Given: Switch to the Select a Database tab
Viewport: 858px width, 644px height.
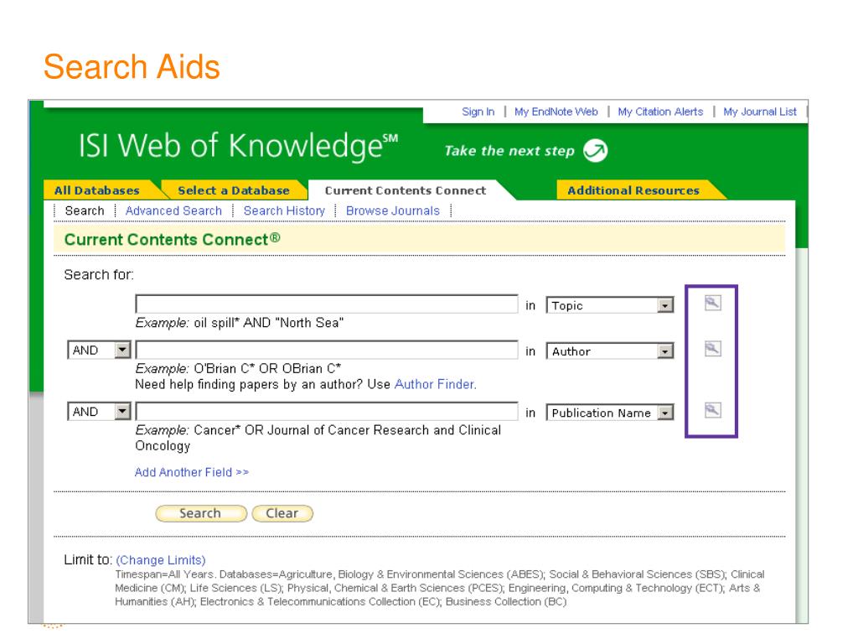Looking at the screenshot, I should click(x=234, y=190).
